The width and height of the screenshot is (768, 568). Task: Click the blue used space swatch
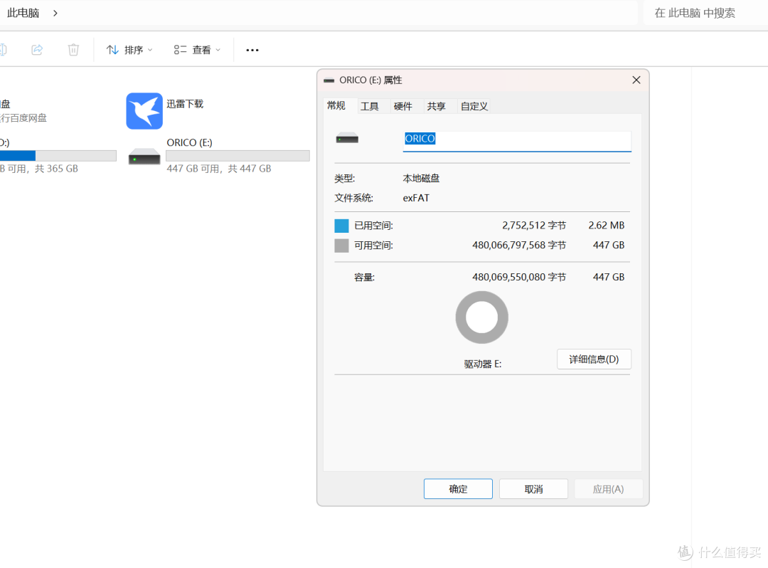click(x=341, y=226)
